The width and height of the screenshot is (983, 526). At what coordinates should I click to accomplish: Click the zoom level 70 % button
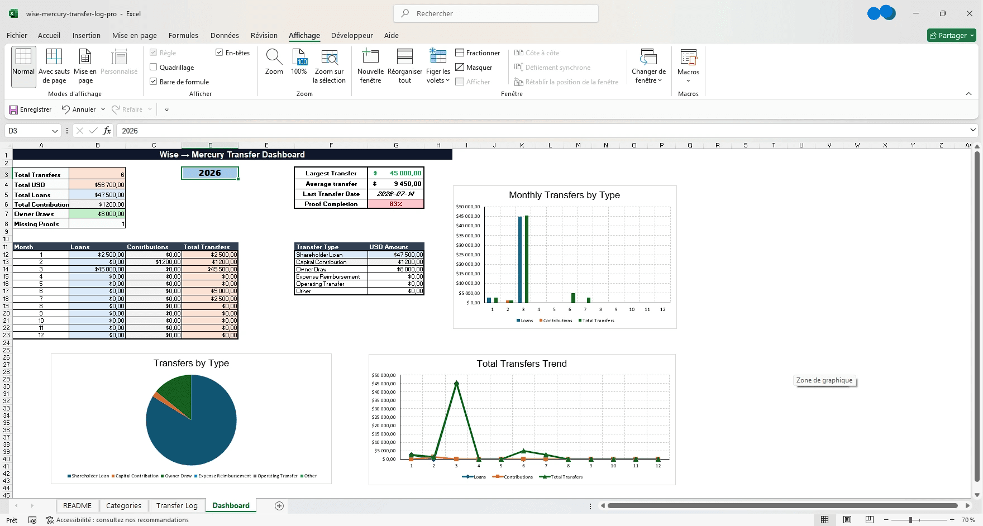click(x=968, y=520)
